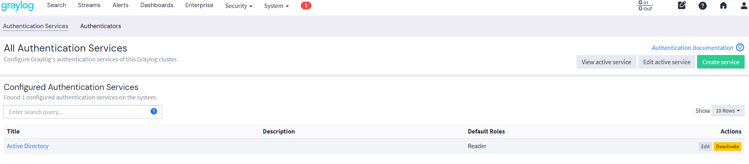View the in/out throughput indicator
This screenshot has height=164, width=749.
point(645,6)
